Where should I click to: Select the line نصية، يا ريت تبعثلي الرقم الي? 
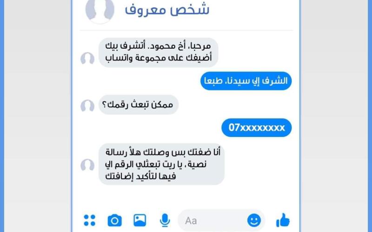tap(156, 164)
